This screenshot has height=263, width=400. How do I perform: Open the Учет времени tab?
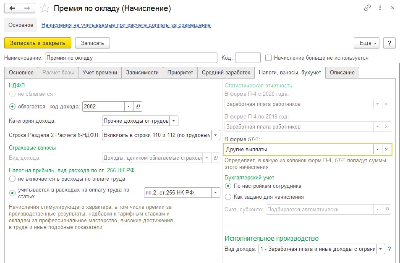pos(100,73)
